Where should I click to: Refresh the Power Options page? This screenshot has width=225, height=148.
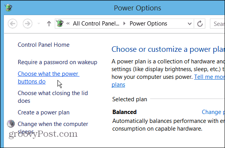[200, 24]
